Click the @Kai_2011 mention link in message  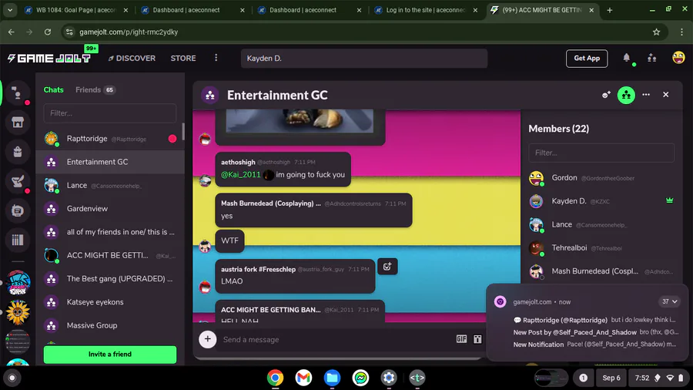click(x=241, y=175)
